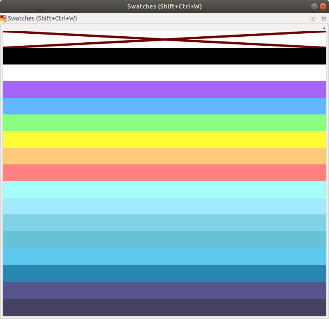Open the swatches palette options arrow menu
This screenshot has width=329, height=319.
[324, 28]
